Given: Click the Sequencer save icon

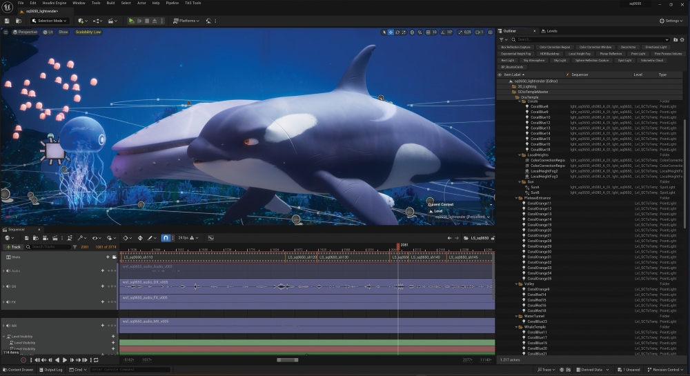Looking at the screenshot, I should pos(26,238).
